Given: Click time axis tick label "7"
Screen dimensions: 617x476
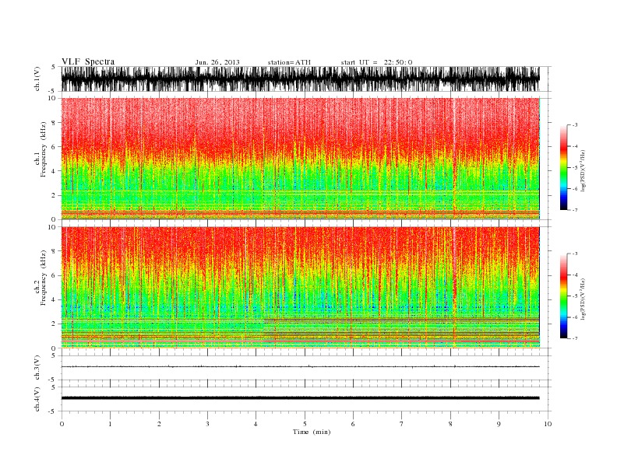Looking at the screenshot, I should point(402,424).
